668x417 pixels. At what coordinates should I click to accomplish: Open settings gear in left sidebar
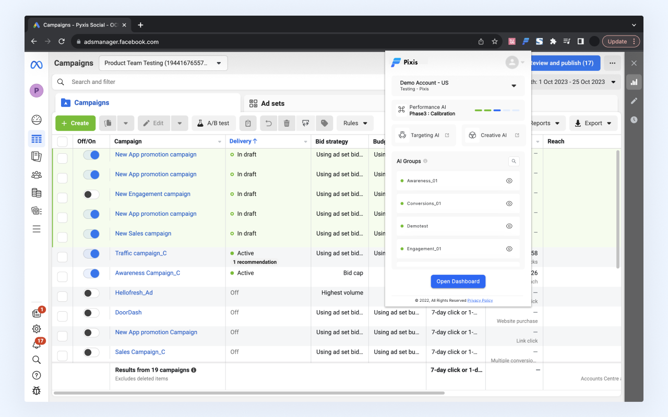click(x=37, y=328)
